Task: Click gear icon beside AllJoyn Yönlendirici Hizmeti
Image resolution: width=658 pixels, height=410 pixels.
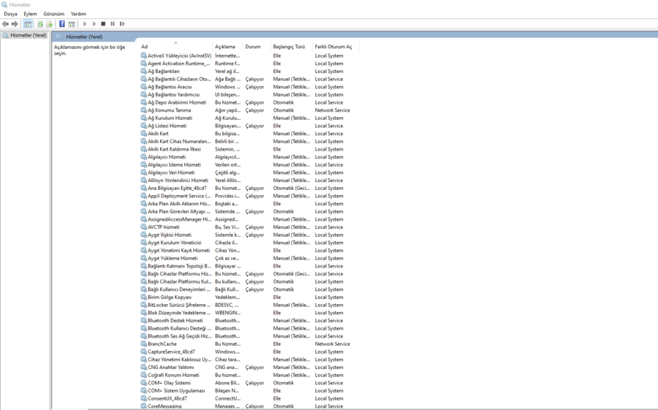Action: point(143,180)
